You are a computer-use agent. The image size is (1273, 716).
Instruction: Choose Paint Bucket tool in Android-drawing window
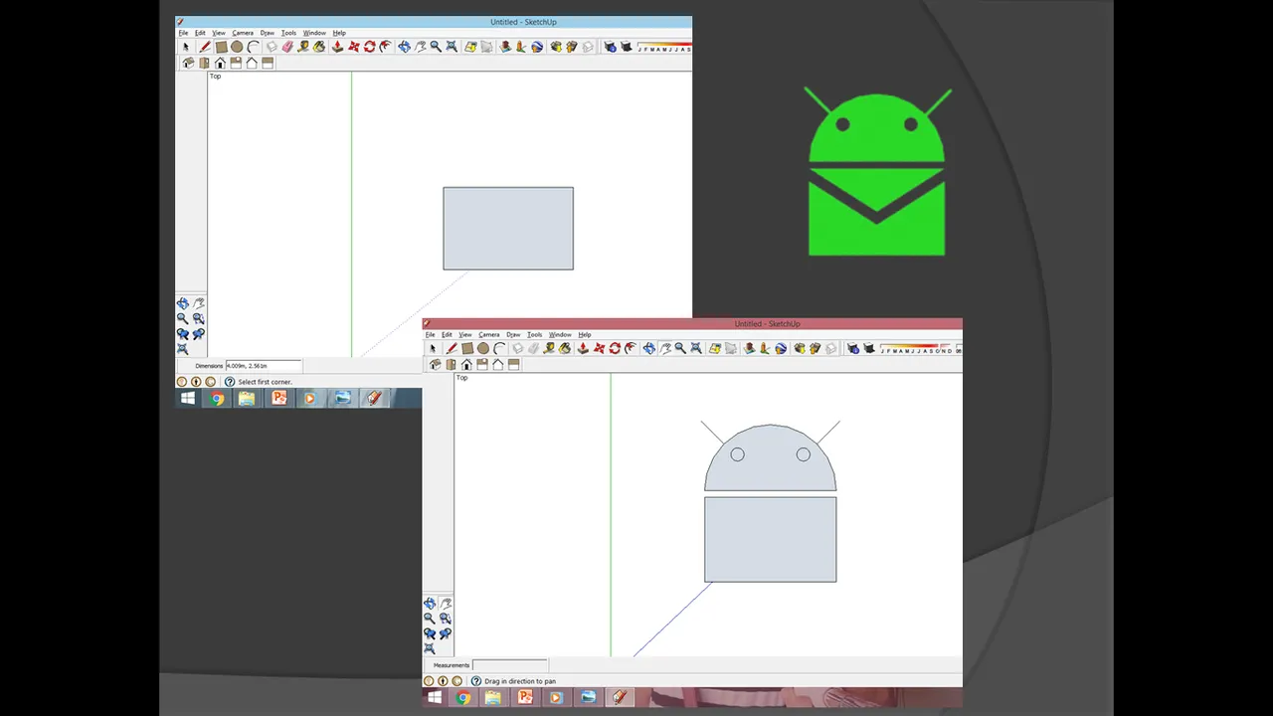565,348
